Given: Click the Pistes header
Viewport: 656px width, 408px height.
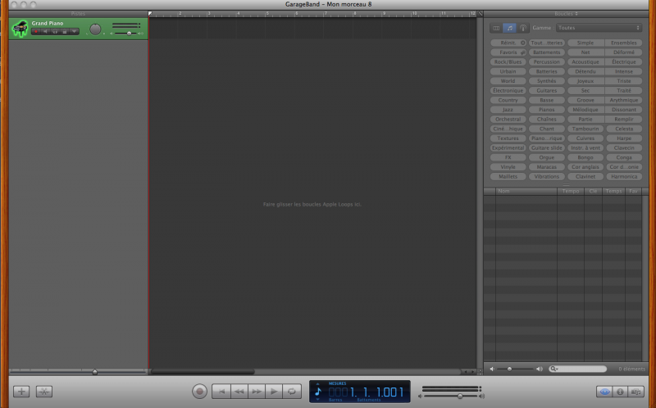Looking at the screenshot, I should point(78,14).
